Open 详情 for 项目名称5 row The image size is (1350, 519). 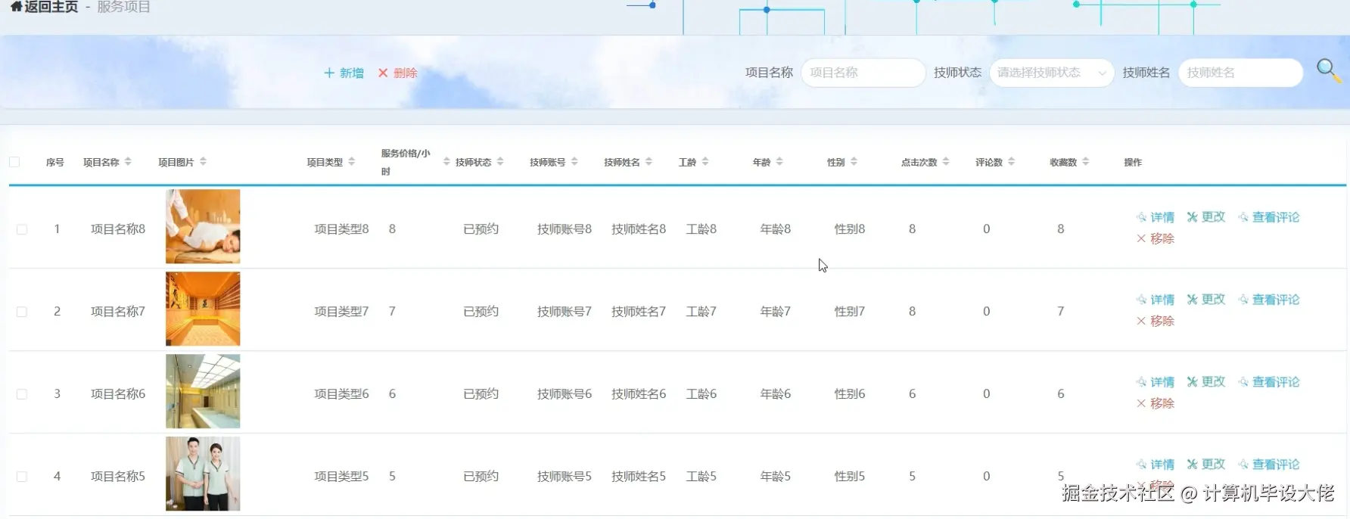pyautogui.click(x=1156, y=465)
